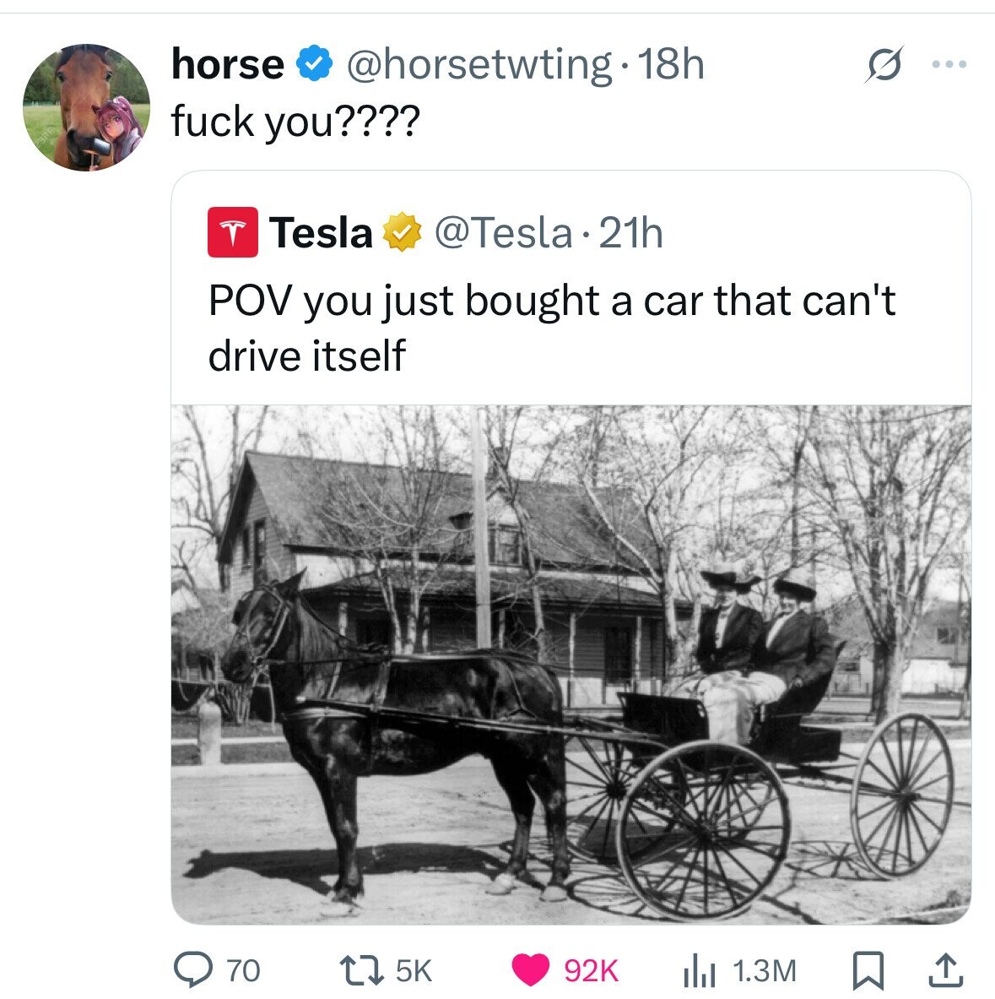The image size is (995, 999).
Task: Unlike the post via the pink heart
Action: point(530,970)
